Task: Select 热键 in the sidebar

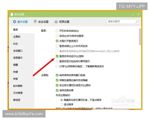Action: 15,72
